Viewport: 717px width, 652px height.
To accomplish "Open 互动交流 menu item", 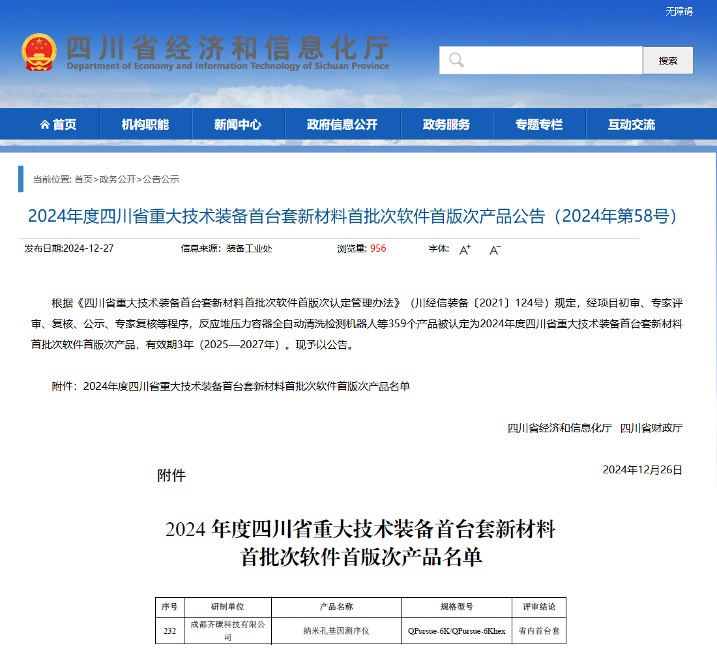I will 632,125.
